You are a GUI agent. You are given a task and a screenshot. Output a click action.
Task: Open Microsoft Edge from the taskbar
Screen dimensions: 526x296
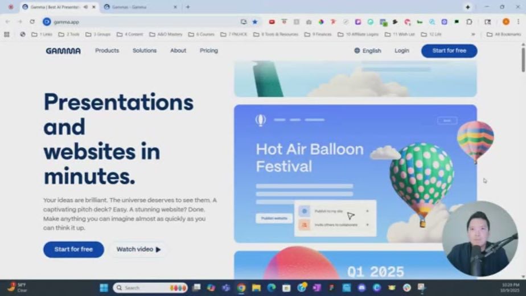pos(272,287)
